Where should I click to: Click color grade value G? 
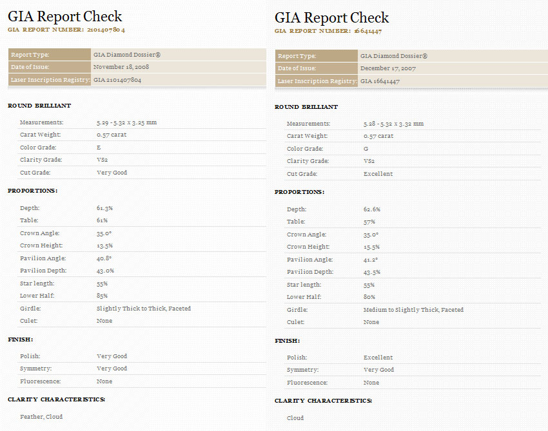pos(366,149)
